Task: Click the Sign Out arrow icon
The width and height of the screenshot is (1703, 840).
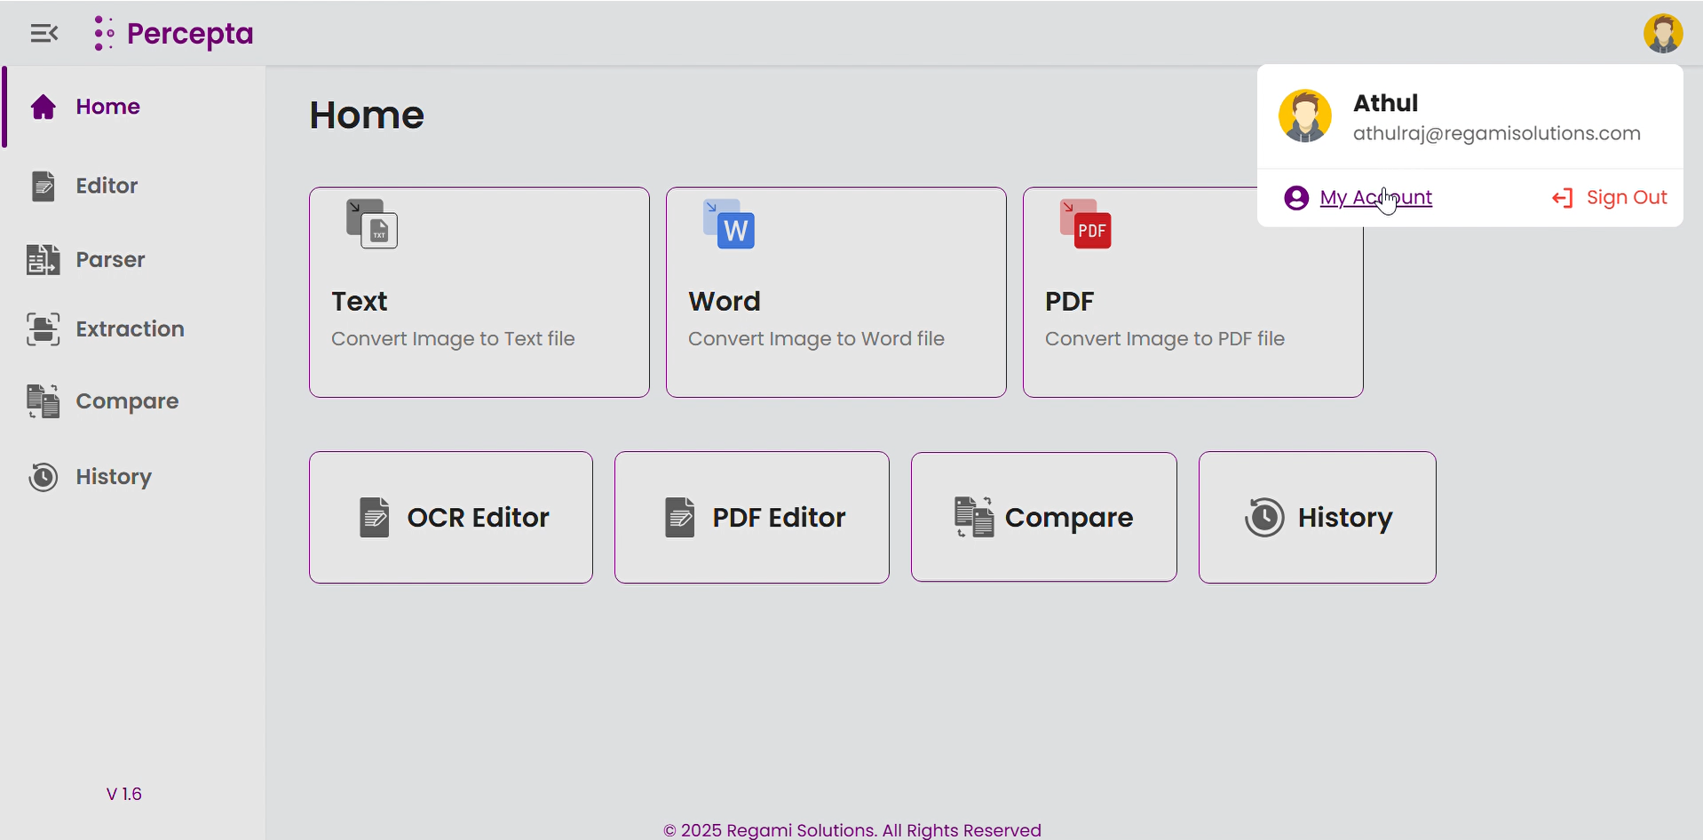Action: coord(1564,197)
